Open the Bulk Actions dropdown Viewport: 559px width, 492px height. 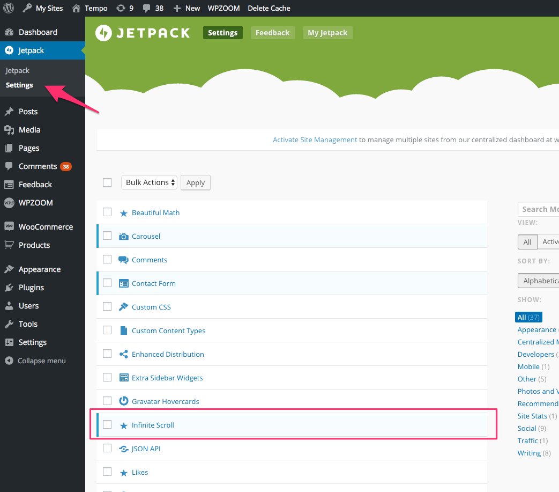coord(149,182)
